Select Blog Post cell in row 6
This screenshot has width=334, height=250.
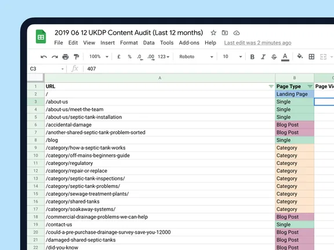(295, 124)
